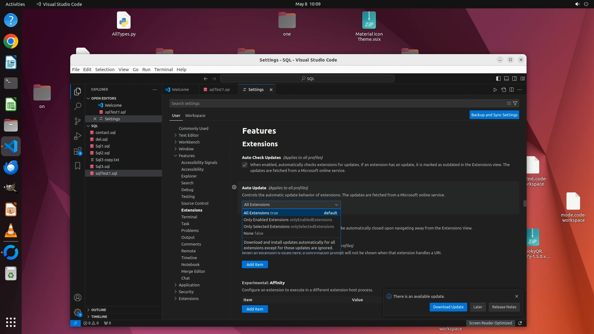Uncheck the Auto Check Updates checkbox
The height and width of the screenshot is (334, 594).
click(x=245, y=165)
